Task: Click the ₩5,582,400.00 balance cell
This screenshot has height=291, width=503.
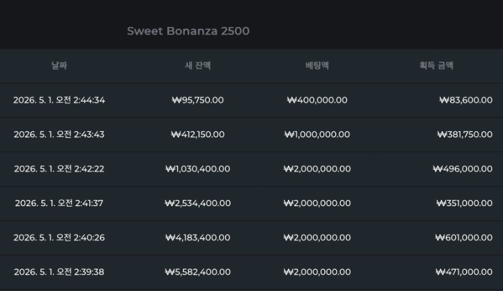Action: pos(197,272)
